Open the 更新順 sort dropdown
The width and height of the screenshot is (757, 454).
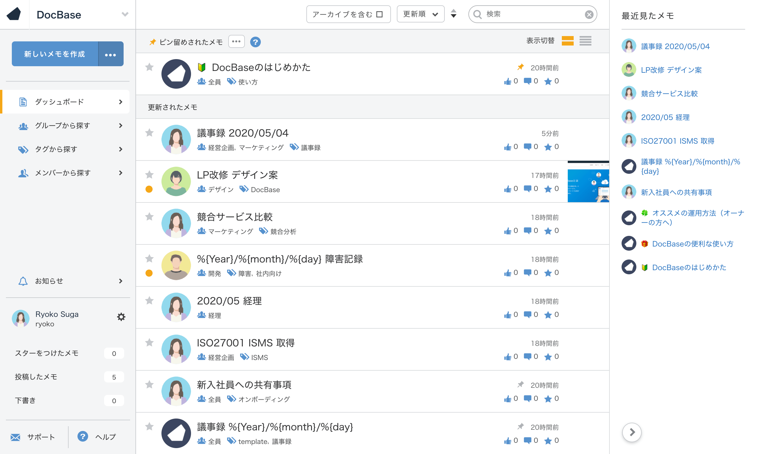pyautogui.click(x=420, y=14)
